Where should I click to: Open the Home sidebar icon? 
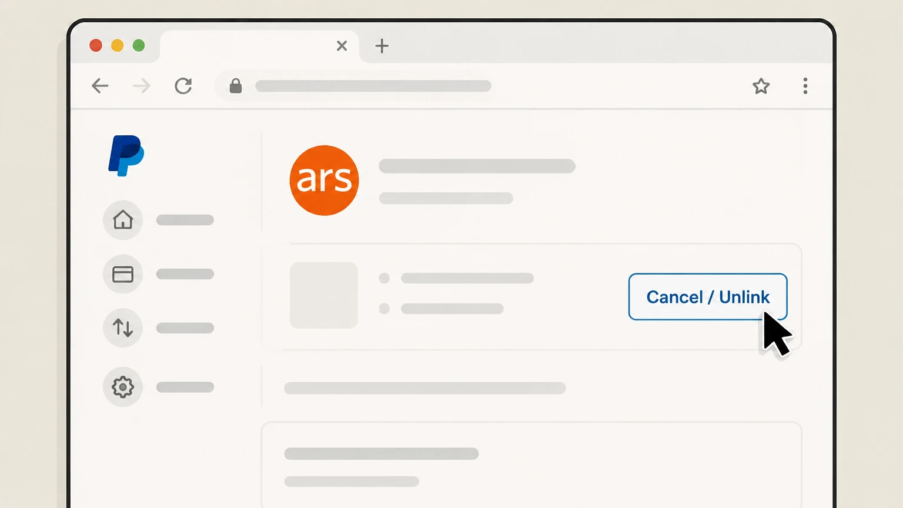123,220
